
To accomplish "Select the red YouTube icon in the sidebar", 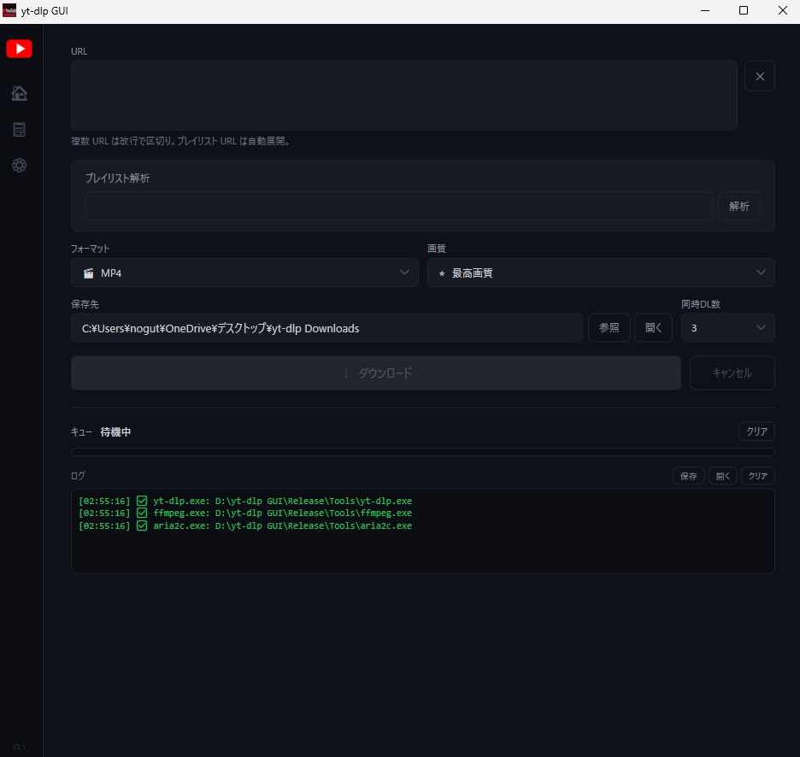I will [x=19, y=49].
